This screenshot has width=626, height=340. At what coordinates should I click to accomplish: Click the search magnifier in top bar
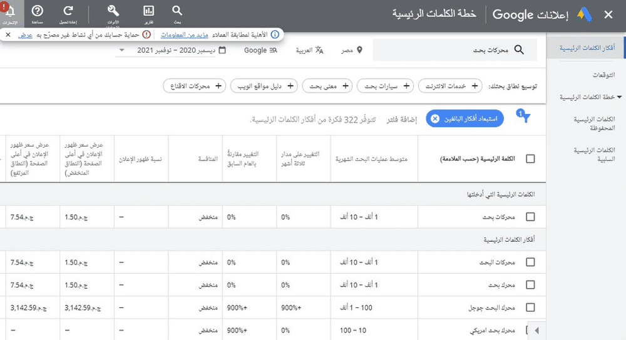177,11
